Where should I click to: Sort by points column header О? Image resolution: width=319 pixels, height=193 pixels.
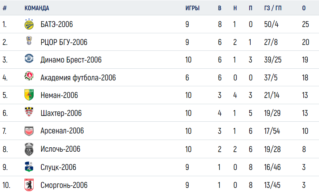304,8
